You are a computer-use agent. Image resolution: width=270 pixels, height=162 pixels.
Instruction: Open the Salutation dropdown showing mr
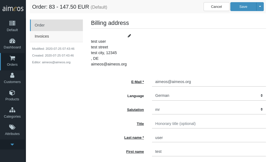tap(209, 110)
